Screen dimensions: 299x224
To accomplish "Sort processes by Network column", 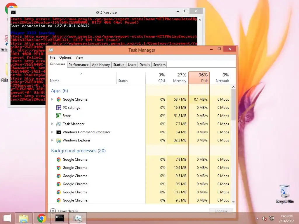I will 220,78.
